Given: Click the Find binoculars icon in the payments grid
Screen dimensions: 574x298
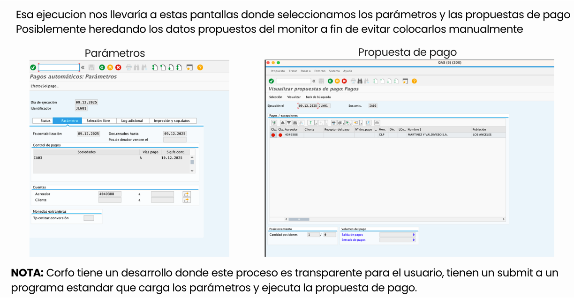Looking at the screenshot, I should (x=295, y=123).
